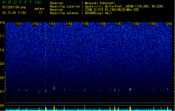
Task: Select the filename 0212081150.png
Action: click(14, 7)
